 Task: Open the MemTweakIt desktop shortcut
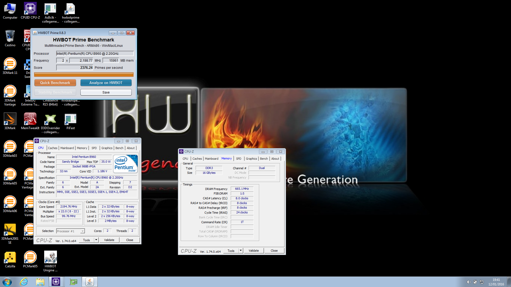click(30, 121)
